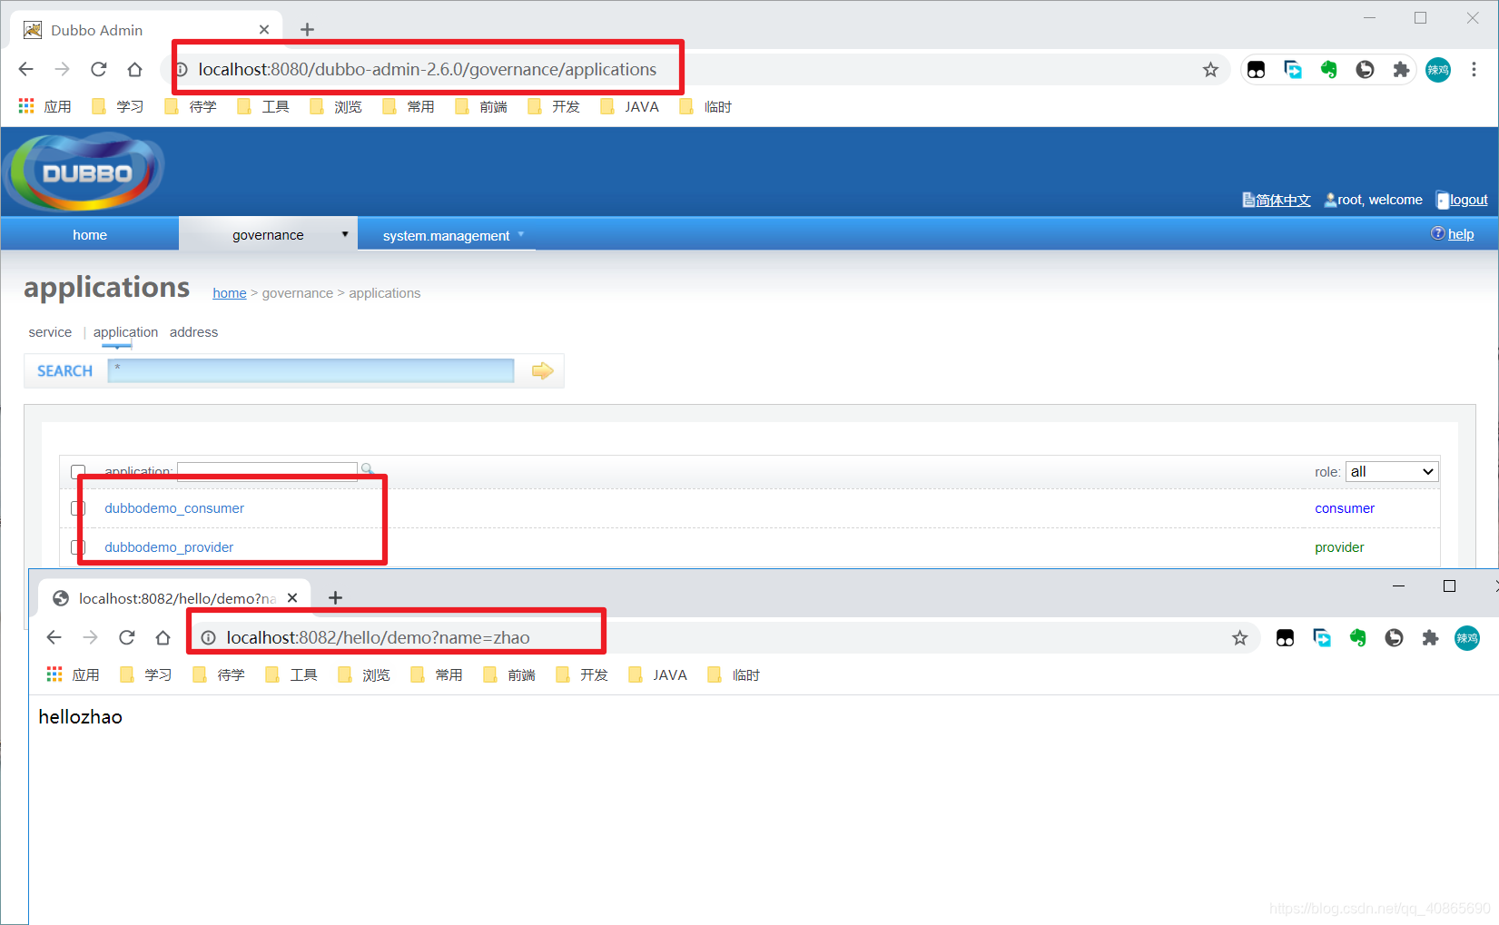Viewport: 1499px width, 925px height.
Task: Bookmark localhost:8082 page with star icon
Action: click(1239, 638)
